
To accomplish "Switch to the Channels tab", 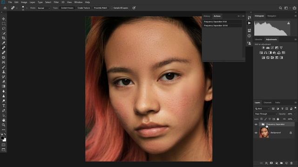I will (268, 103).
